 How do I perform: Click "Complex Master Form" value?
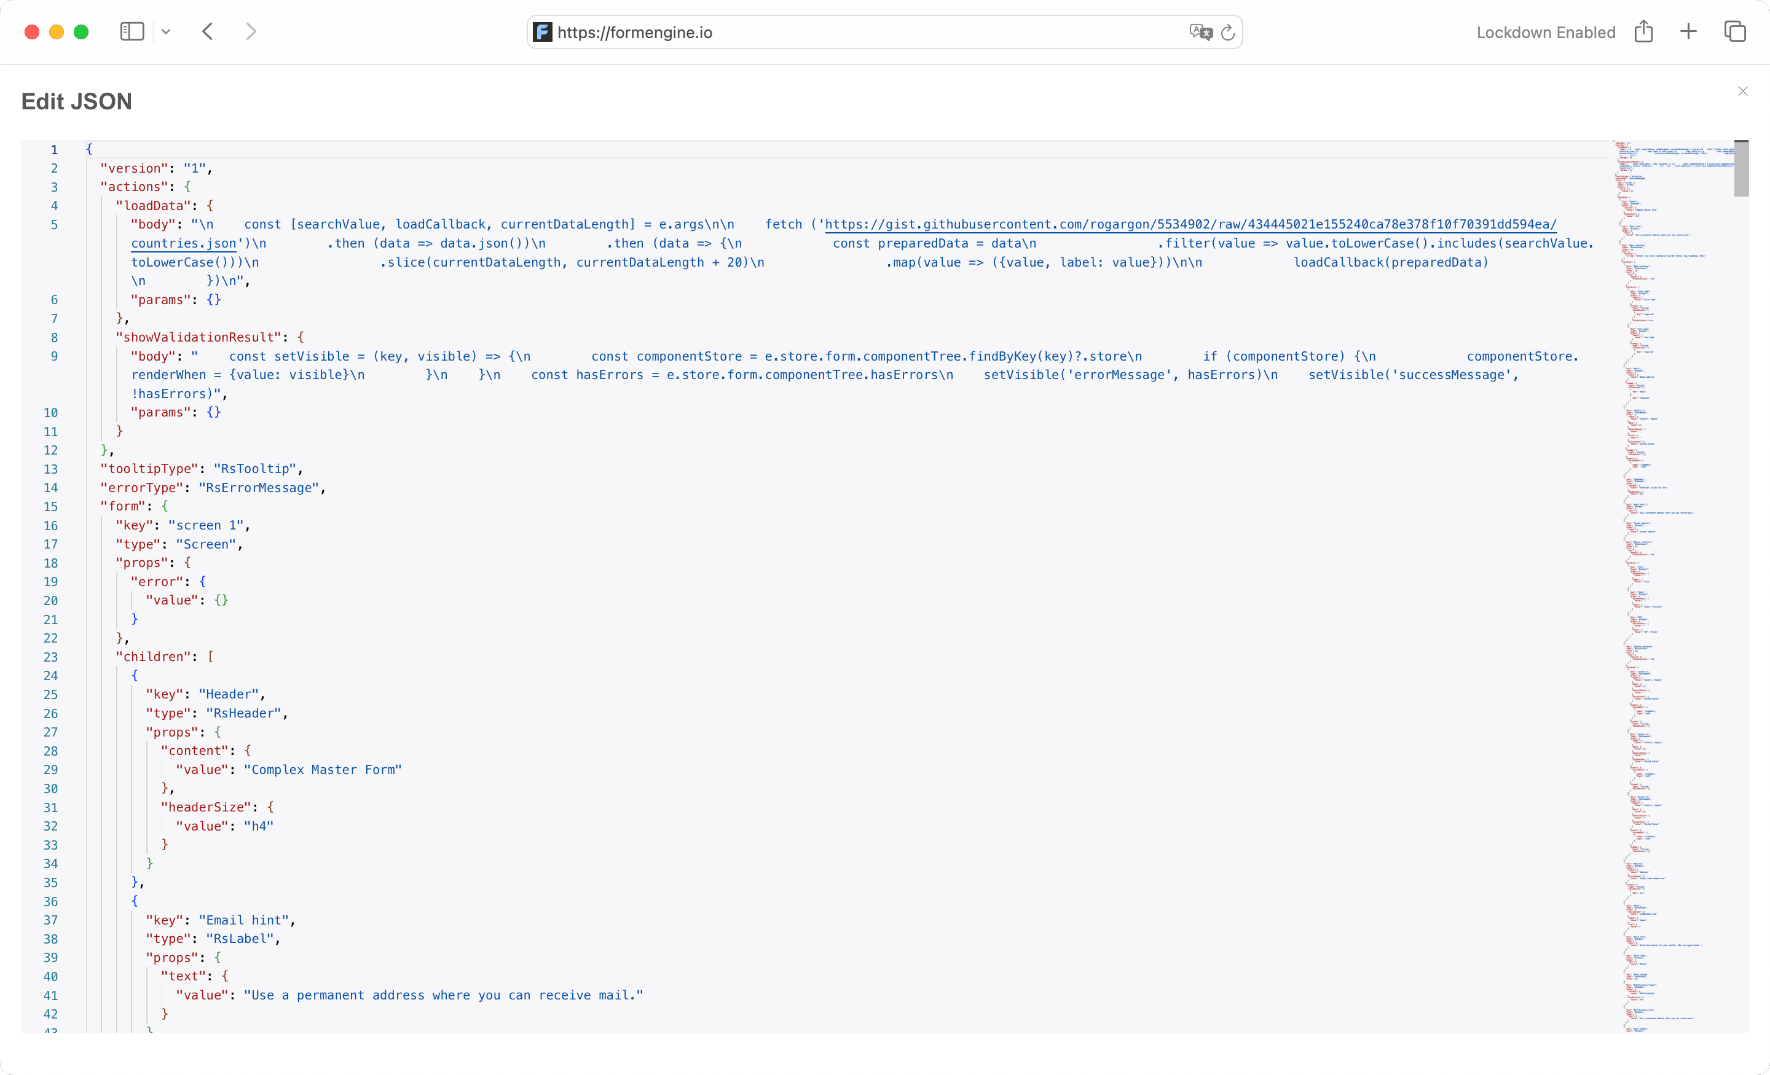coord(323,770)
